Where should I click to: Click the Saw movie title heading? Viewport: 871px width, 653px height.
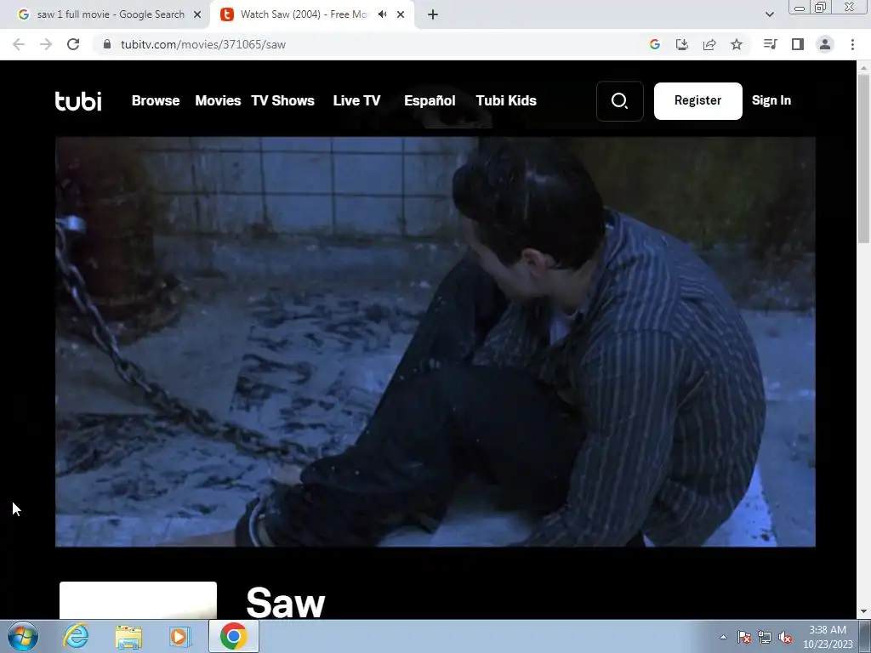286,603
